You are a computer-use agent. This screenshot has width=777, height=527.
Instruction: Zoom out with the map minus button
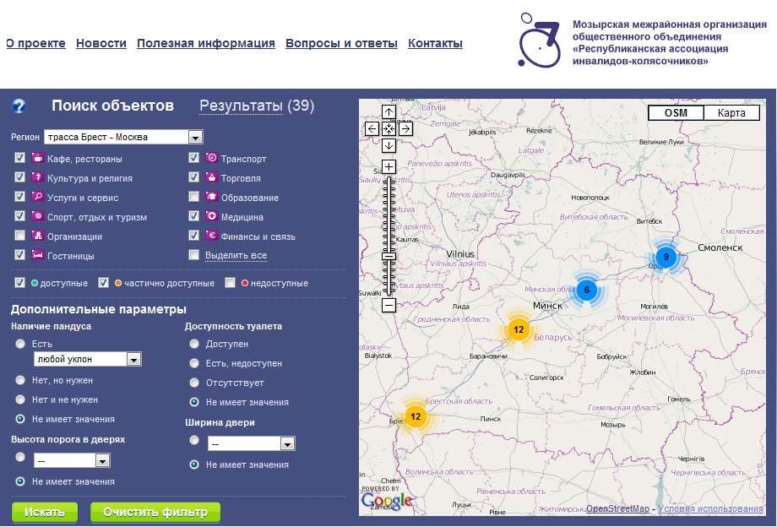tap(388, 305)
